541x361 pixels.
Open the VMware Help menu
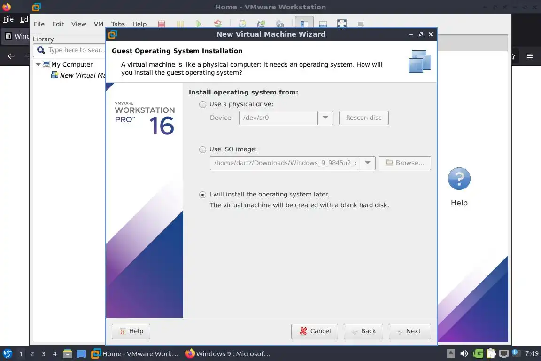(x=139, y=24)
